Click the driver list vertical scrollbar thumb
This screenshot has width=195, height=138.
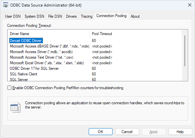click(x=185, y=51)
